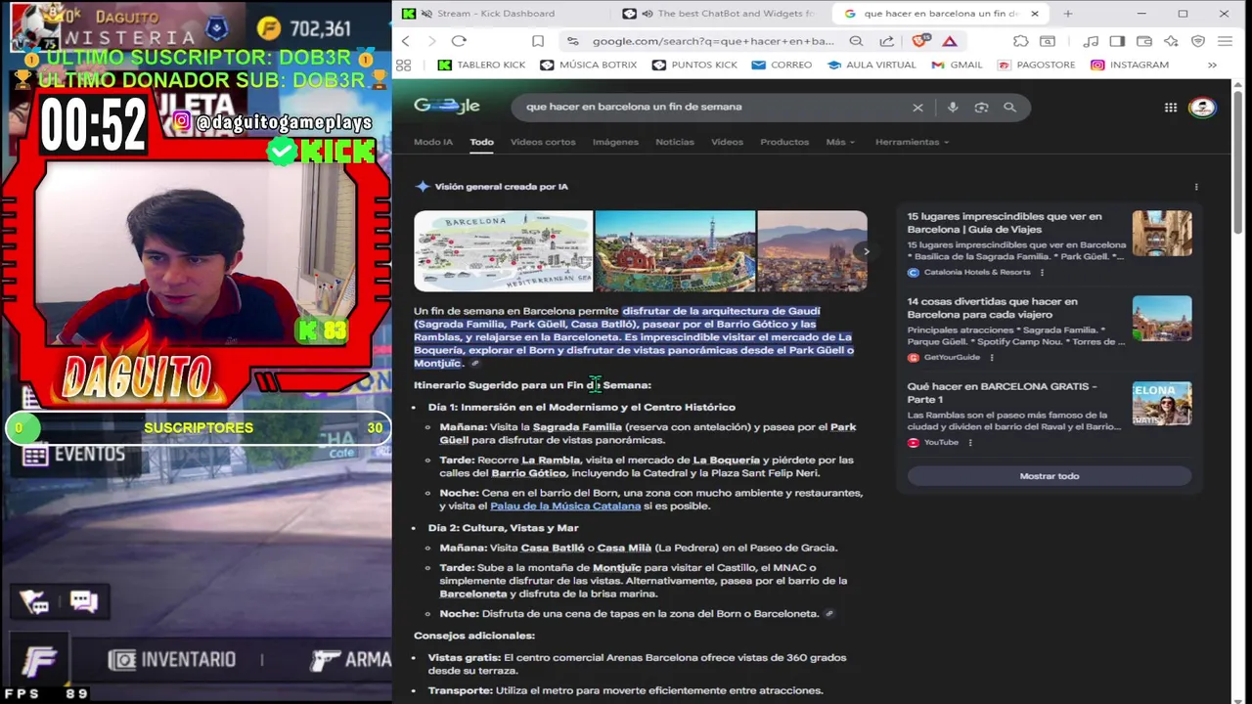This screenshot has height=704, width=1252.
Task: Open the CORREO bookmark
Action: click(782, 65)
